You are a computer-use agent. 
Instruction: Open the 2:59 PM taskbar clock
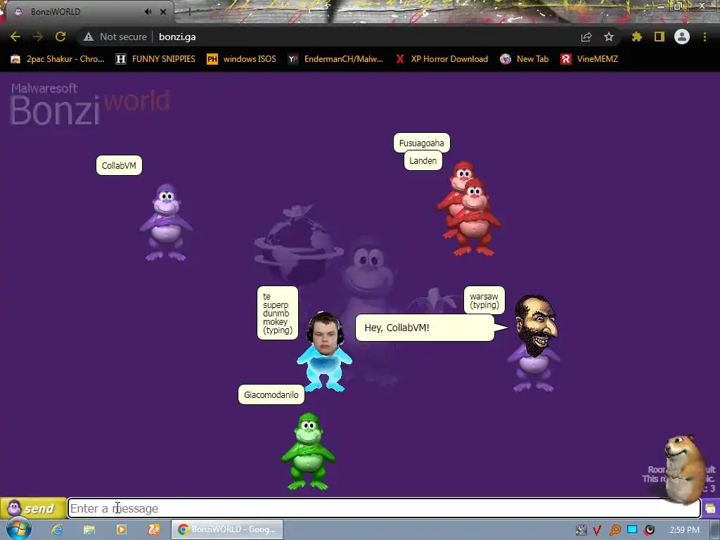point(685,530)
